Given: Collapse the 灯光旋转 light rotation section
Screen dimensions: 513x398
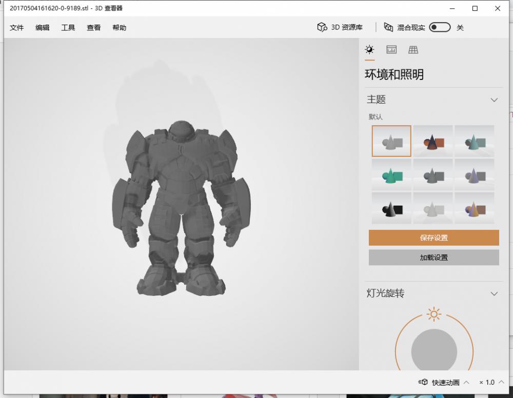Looking at the screenshot, I should (494, 294).
